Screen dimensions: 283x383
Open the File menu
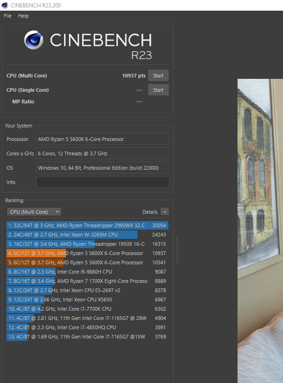(x=7, y=16)
